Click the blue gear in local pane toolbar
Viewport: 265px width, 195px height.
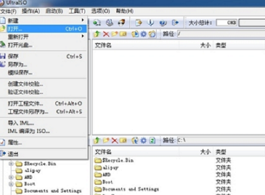[144, 140]
